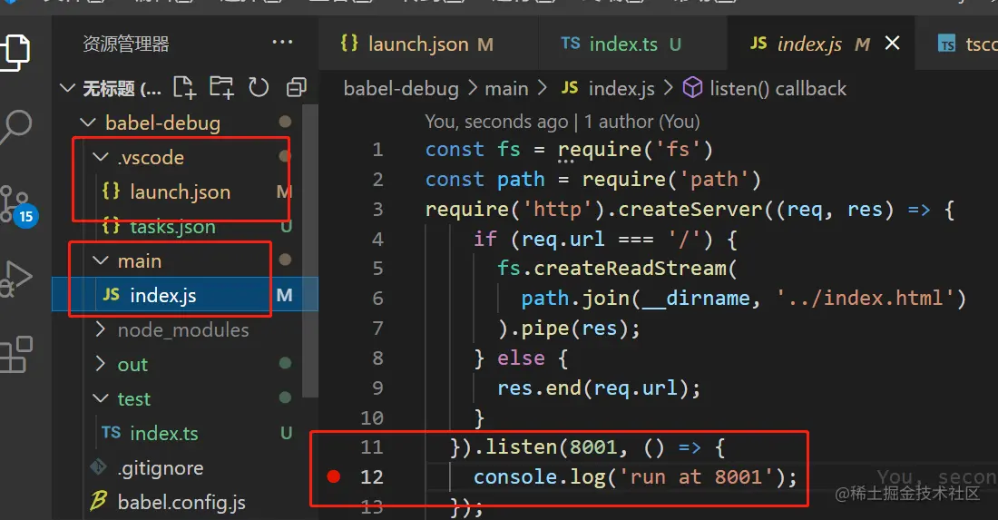Create a new folder in explorer
Image resolution: width=998 pixels, height=520 pixels.
pyautogui.click(x=221, y=88)
